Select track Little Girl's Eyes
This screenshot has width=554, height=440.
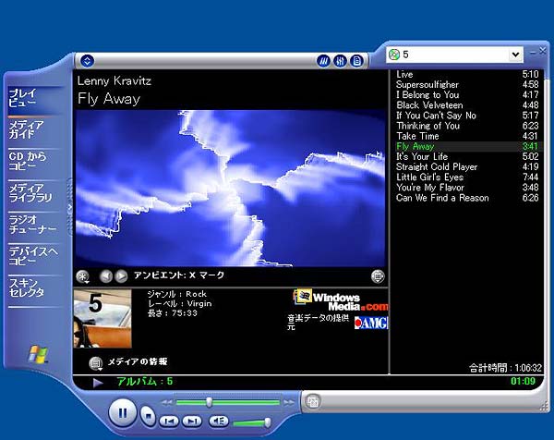[467, 177]
